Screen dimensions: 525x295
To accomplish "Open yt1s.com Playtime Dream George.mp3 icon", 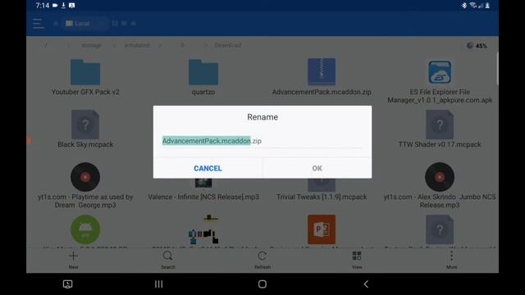I will [x=85, y=177].
